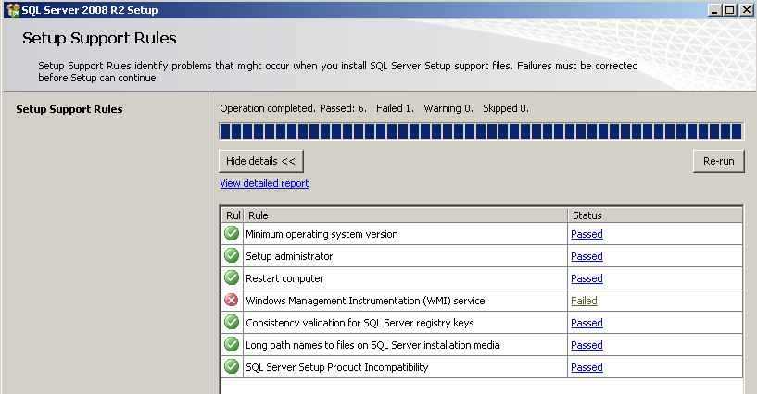The width and height of the screenshot is (757, 394).
Task: Open Passed status for Restart computer
Action: (x=587, y=278)
